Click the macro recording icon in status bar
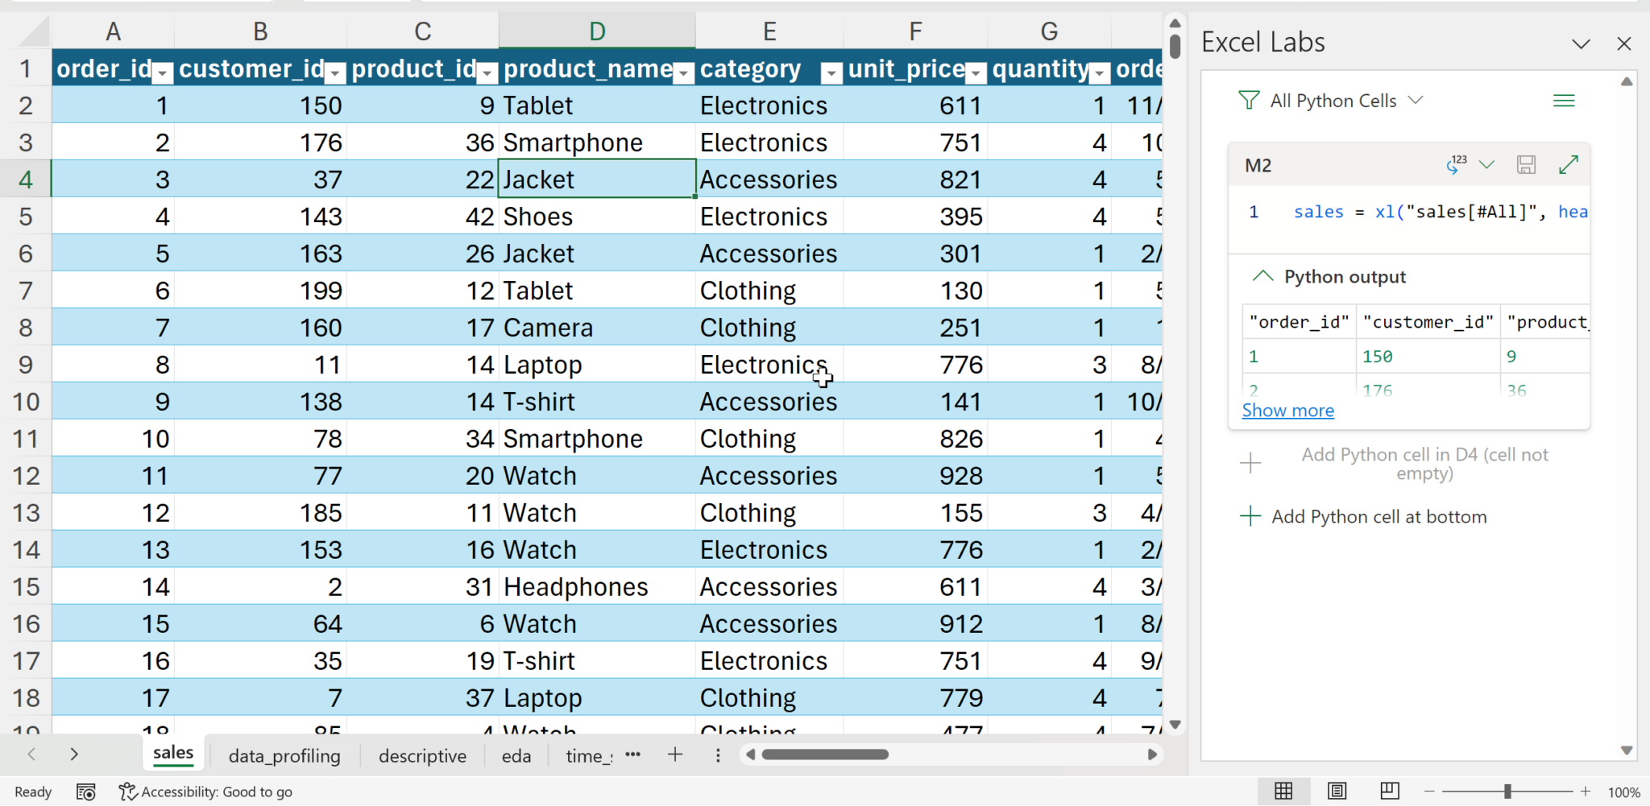This screenshot has height=806, width=1650. pos(85,792)
